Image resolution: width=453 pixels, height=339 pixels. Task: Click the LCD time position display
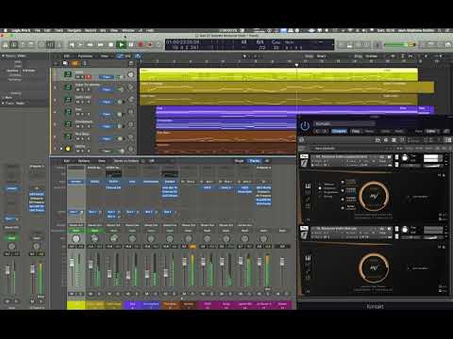pos(183,42)
